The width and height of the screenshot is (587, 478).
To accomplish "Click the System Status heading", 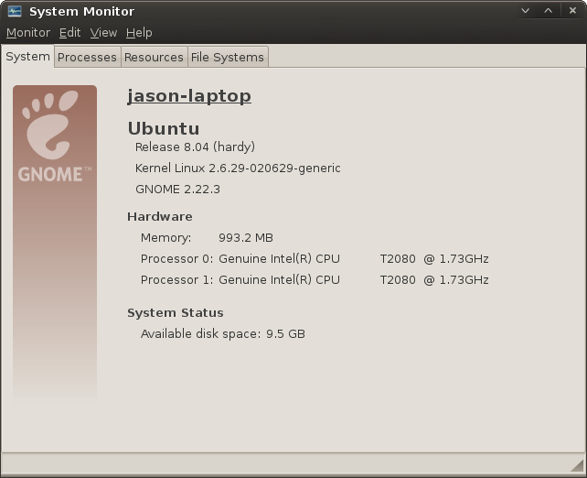I will [x=176, y=312].
